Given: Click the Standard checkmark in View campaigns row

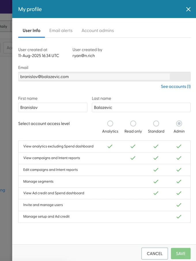Looking at the screenshot, I should (156, 158).
